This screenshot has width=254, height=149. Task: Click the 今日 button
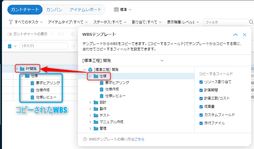click(x=60, y=34)
